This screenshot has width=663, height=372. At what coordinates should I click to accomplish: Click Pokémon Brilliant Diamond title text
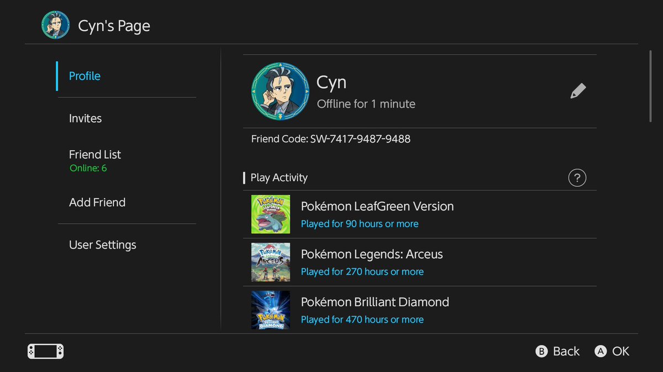375,302
